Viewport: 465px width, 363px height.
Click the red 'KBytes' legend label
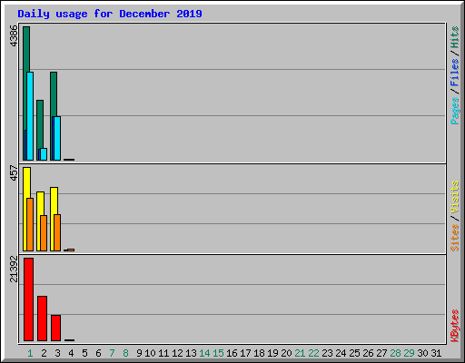(455, 326)
